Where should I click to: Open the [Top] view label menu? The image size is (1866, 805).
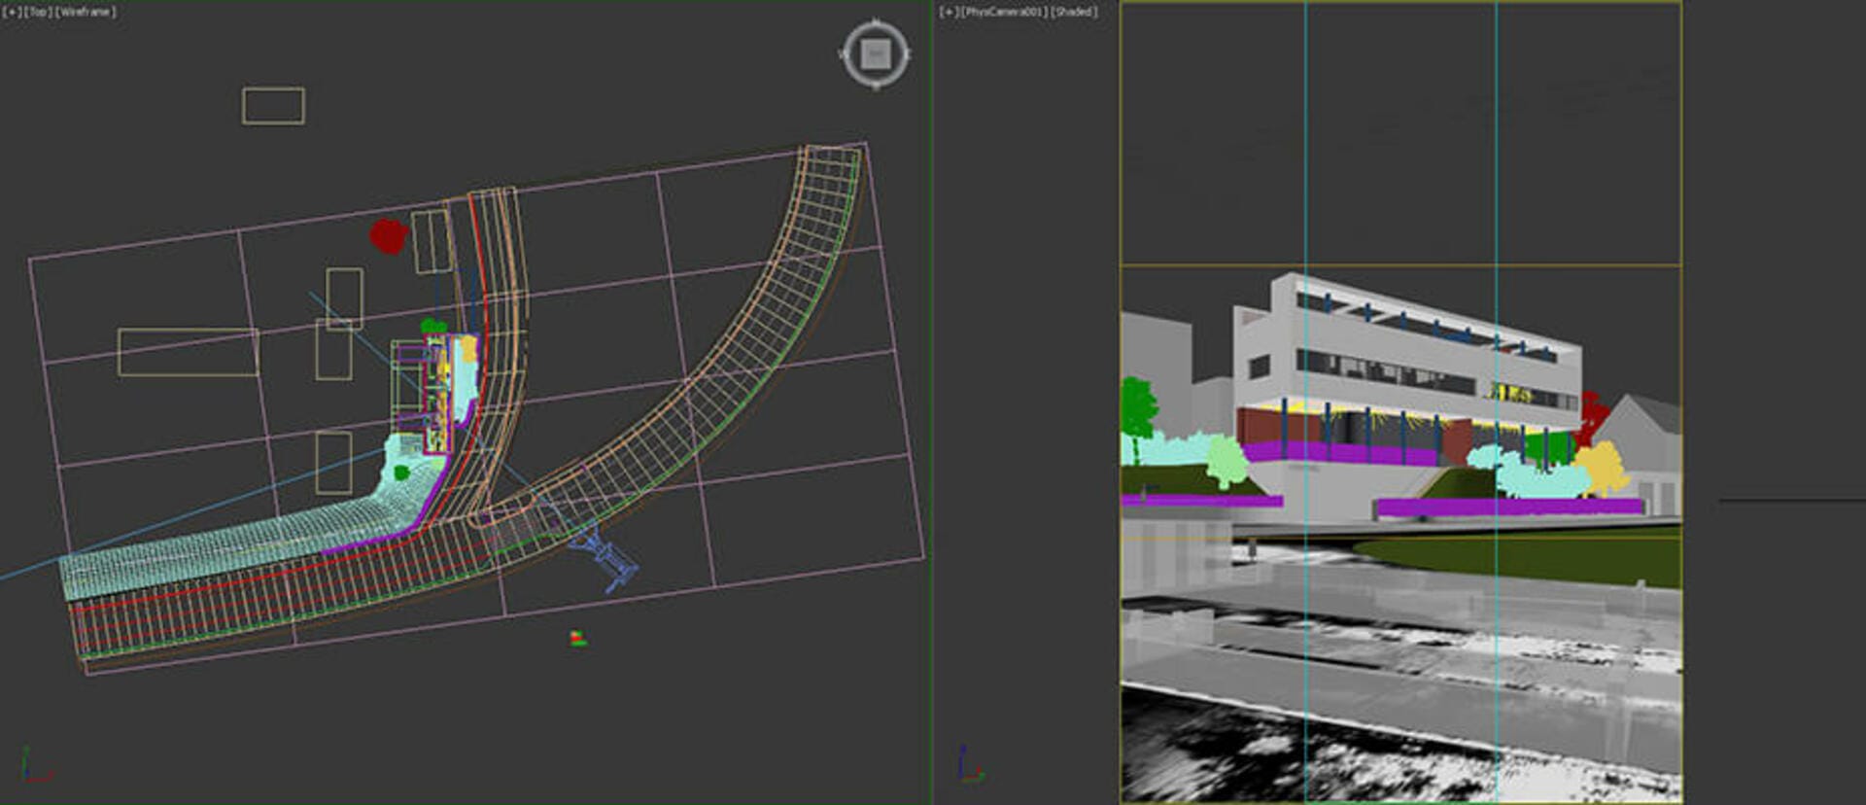(x=37, y=12)
